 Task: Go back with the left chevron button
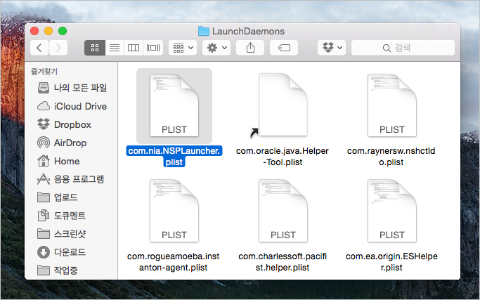pos(39,48)
